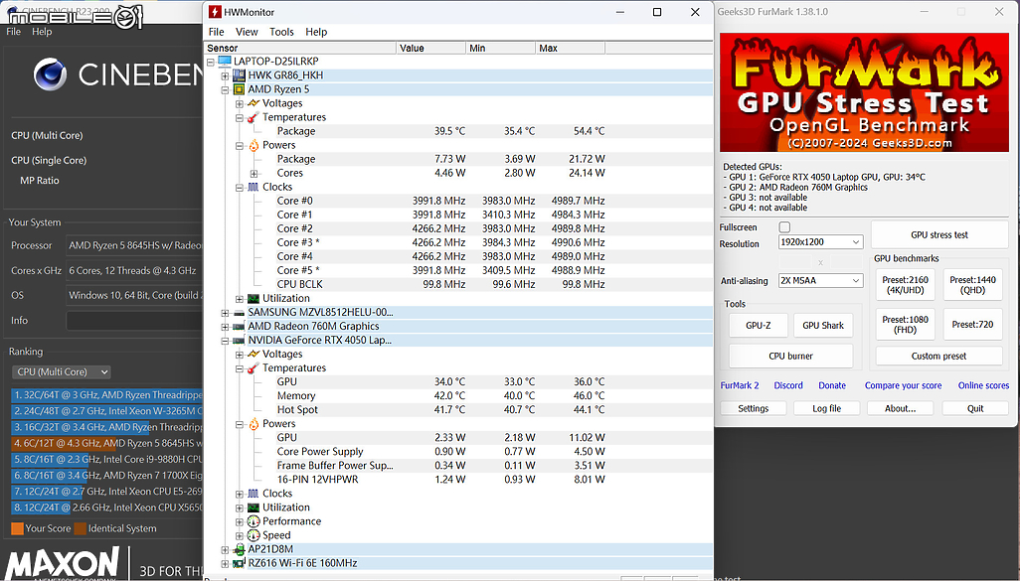Click the HWK GR86_HKH motherboard icon
The height and width of the screenshot is (581, 1020).
pyautogui.click(x=239, y=75)
